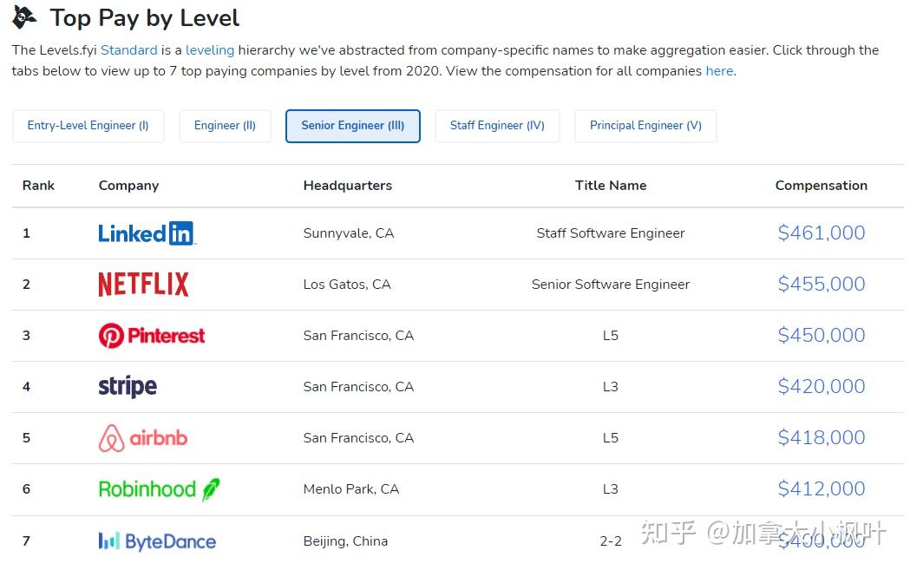Show the Senior Engineer (III) tab
The image size is (910, 570).
click(352, 126)
